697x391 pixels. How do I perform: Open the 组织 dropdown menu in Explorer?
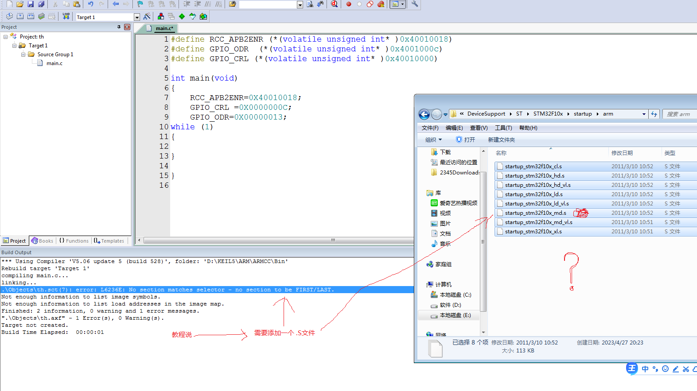tap(433, 139)
